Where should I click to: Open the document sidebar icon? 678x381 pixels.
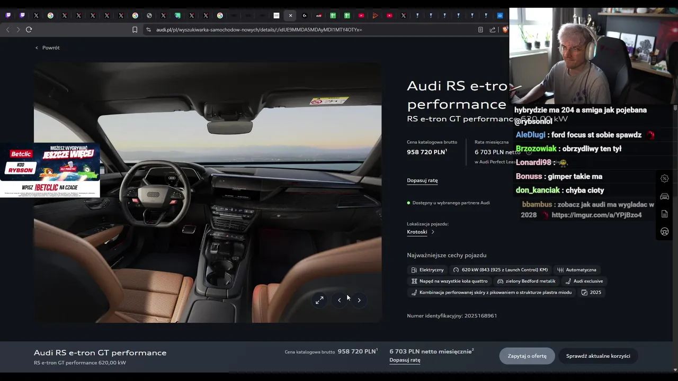coord(665,214)
